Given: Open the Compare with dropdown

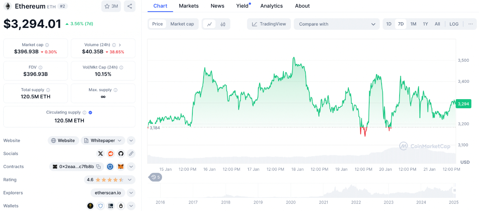Looking at the screenshot, I should (337, 24).
